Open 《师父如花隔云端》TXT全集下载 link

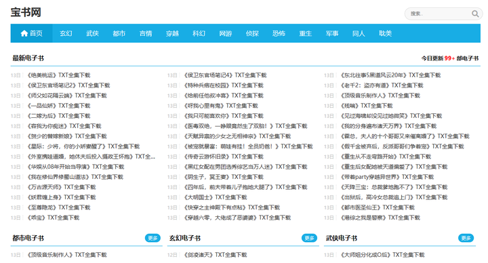click(x=66, y=96)
